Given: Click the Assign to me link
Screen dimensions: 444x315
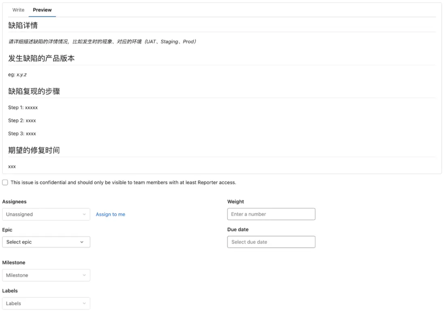Looking at the screenshot, I should [110, 214].
